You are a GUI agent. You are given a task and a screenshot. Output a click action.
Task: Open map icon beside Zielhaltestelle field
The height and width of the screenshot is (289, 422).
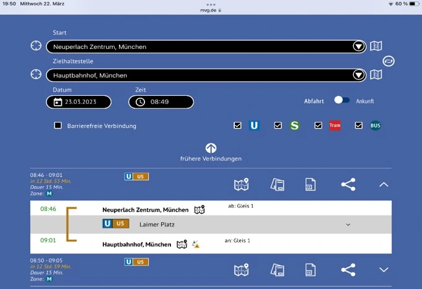376,75
